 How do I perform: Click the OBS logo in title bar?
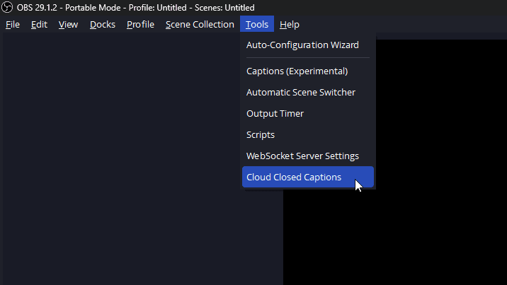coord(8,8)
